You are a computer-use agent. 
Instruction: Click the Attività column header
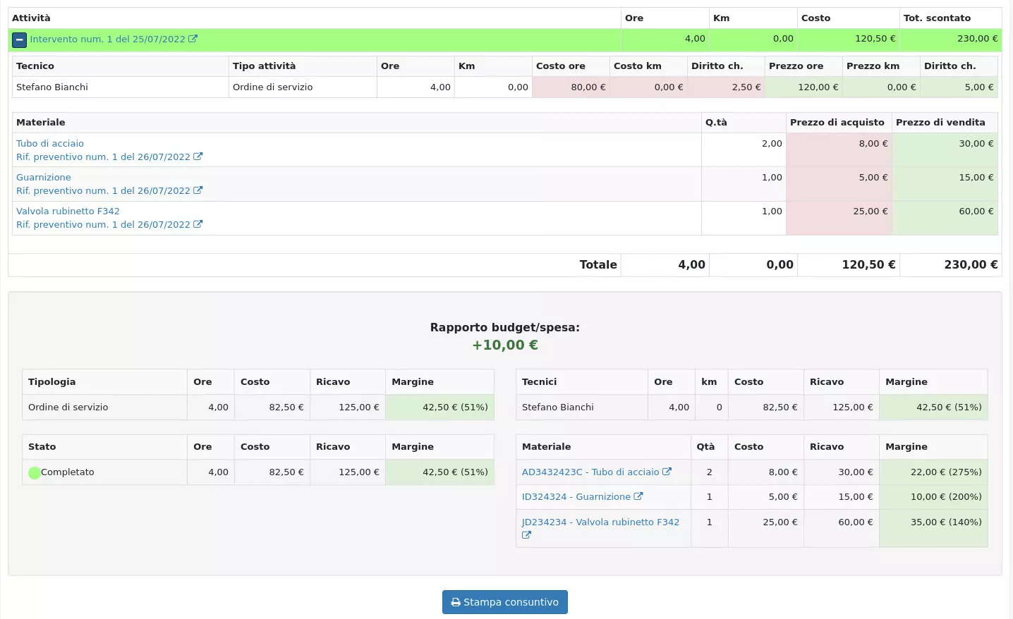(315, 18)
